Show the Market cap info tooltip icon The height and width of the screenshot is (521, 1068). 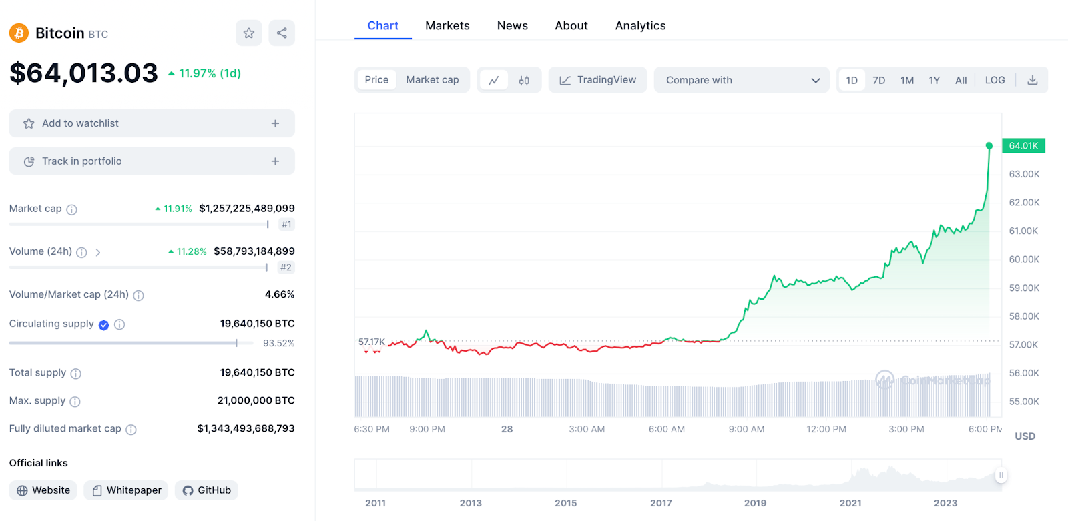71,209
